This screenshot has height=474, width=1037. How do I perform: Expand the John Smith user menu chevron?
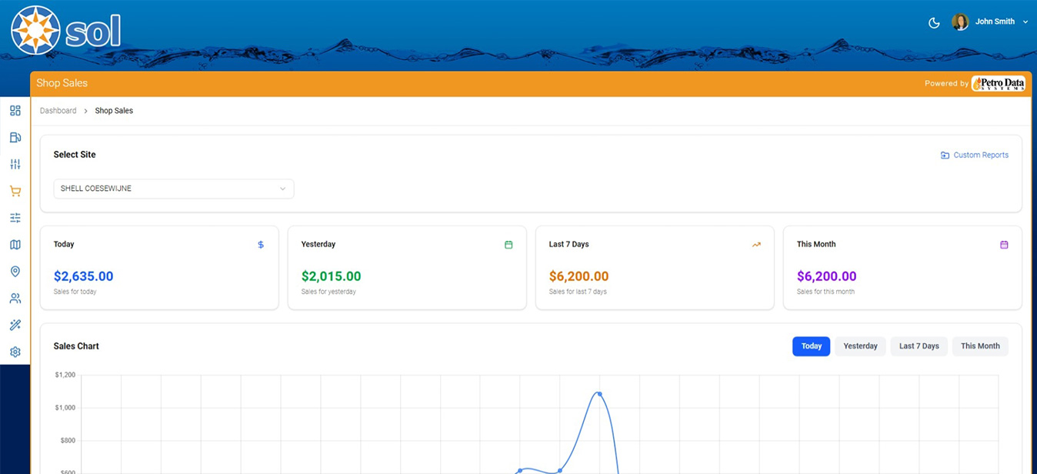1025,22
